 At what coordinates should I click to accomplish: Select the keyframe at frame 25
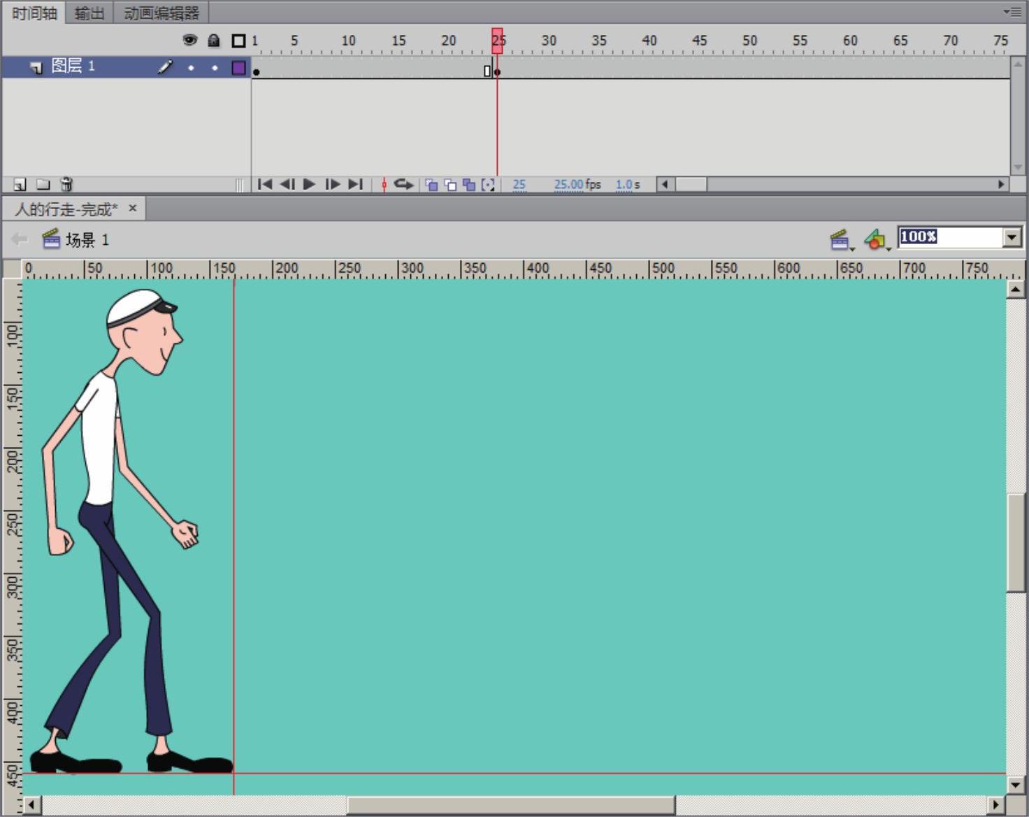click(x=497, y=71)
